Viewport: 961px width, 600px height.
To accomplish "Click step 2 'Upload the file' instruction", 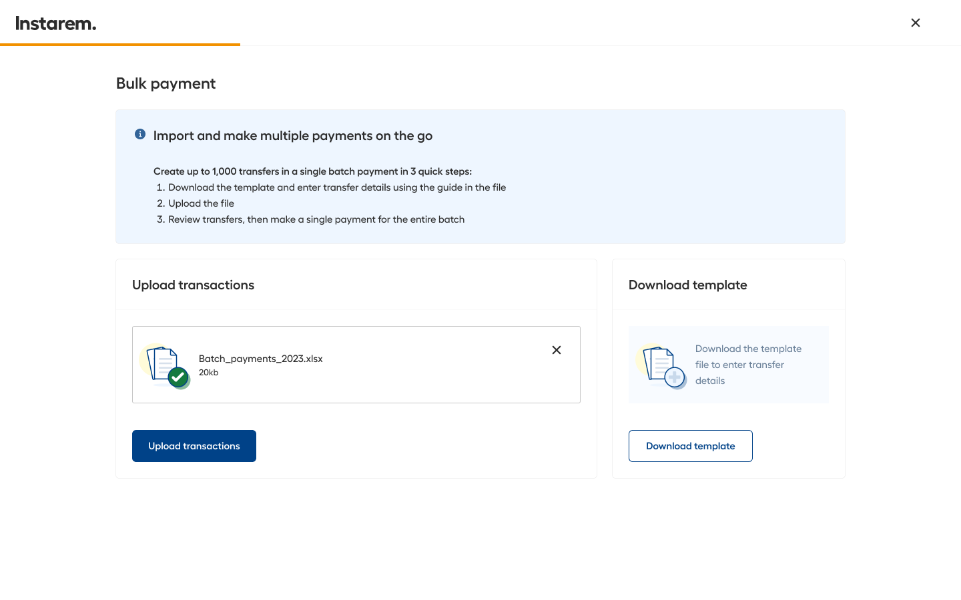I will (201, 203).
